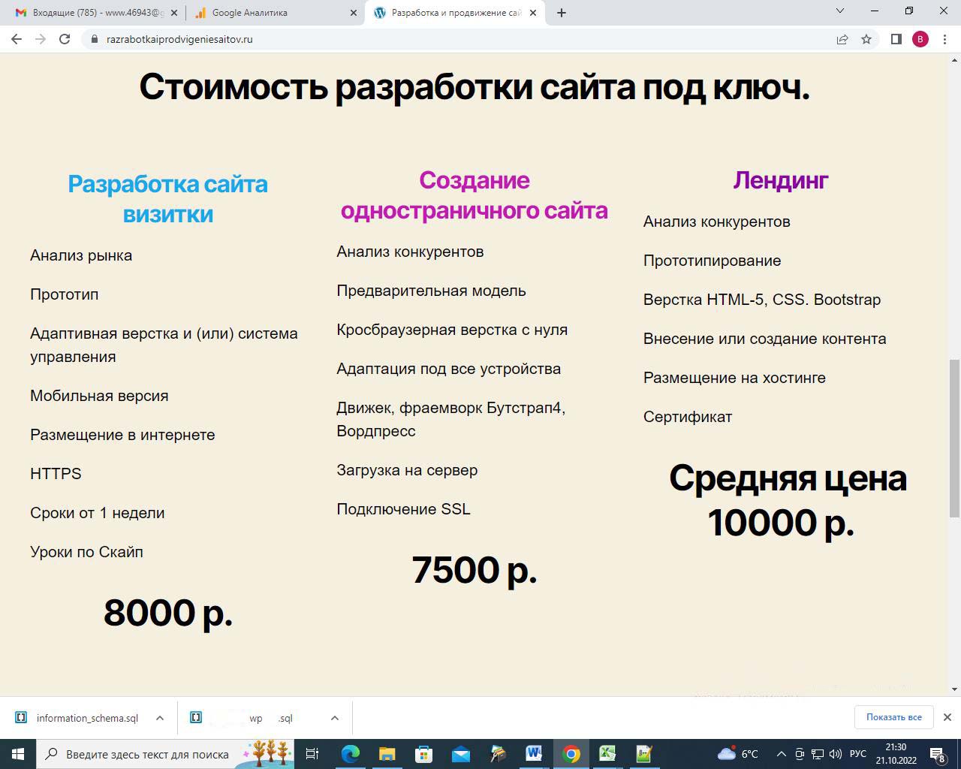Close the downloads bar
961x769 pixels.
pos(947,717)
